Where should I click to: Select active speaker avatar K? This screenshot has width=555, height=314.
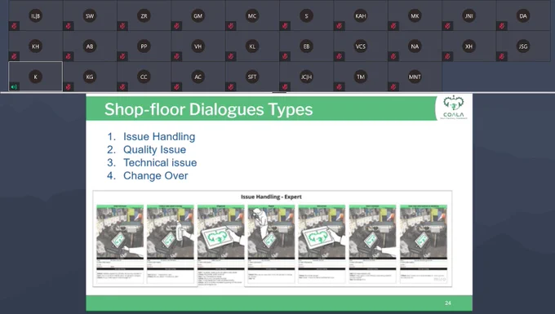35,77
